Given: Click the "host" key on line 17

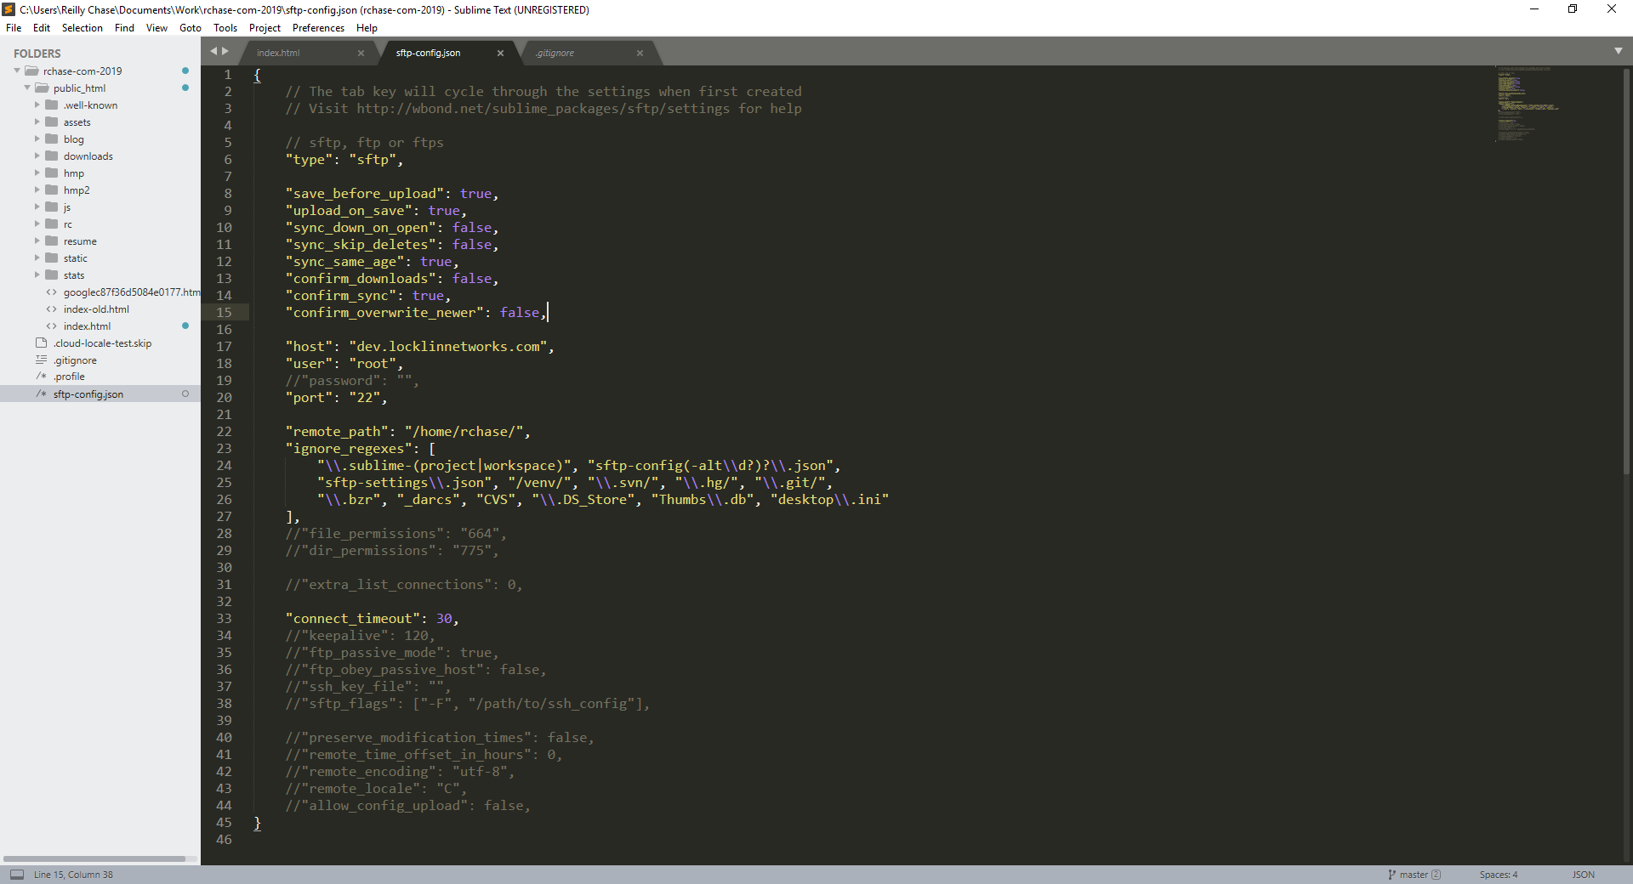Looking at the screenshot, I should tap(309, 347).
